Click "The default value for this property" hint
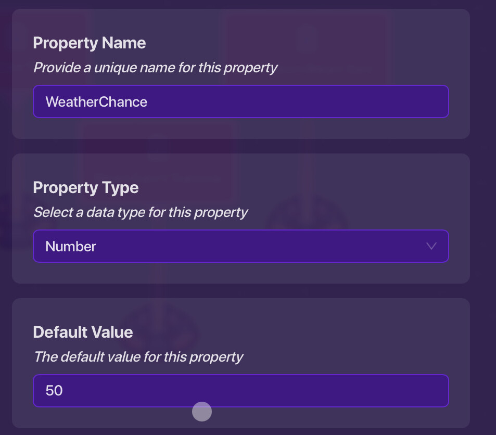 tap(138, 357)
